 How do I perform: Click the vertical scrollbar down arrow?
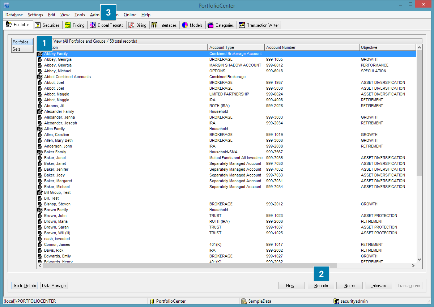[x=420, y=259]
